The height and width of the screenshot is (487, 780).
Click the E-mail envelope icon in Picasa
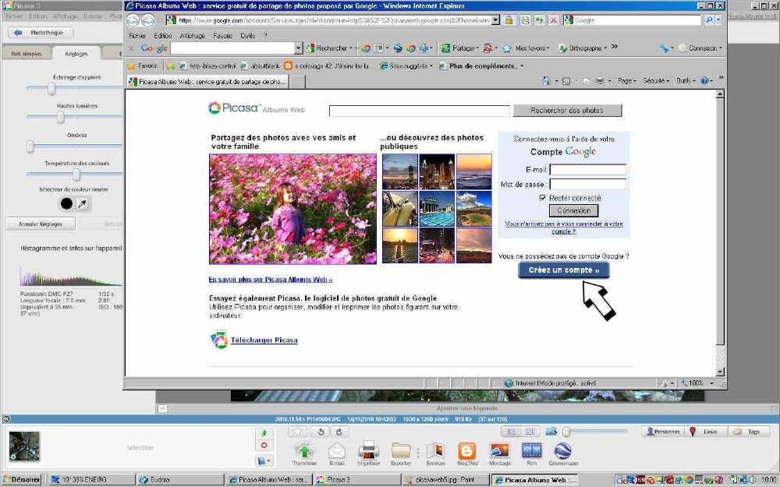click(x=337, y=450)
